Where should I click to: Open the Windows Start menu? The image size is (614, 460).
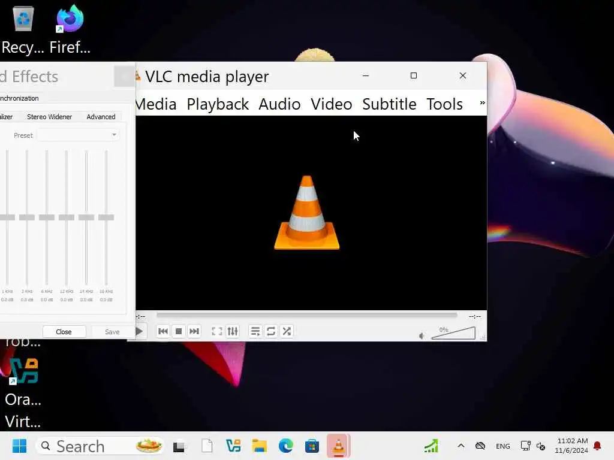pos(19,446)
